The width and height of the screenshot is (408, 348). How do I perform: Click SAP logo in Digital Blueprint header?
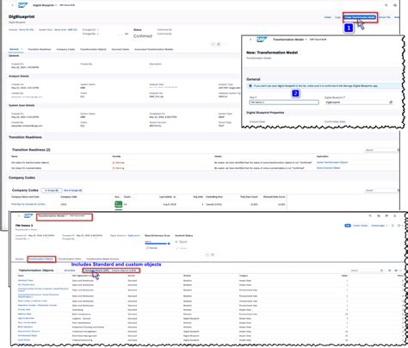(x=23, y=5)
